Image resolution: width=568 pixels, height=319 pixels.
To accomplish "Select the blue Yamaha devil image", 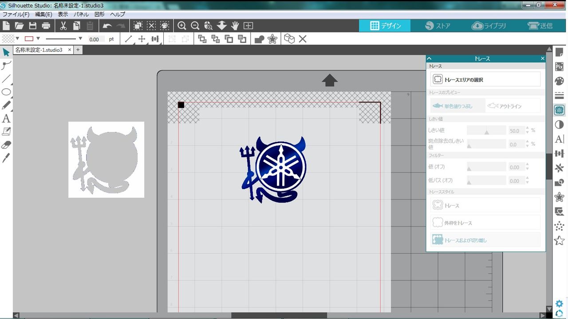I will click(x=273, y=169).
